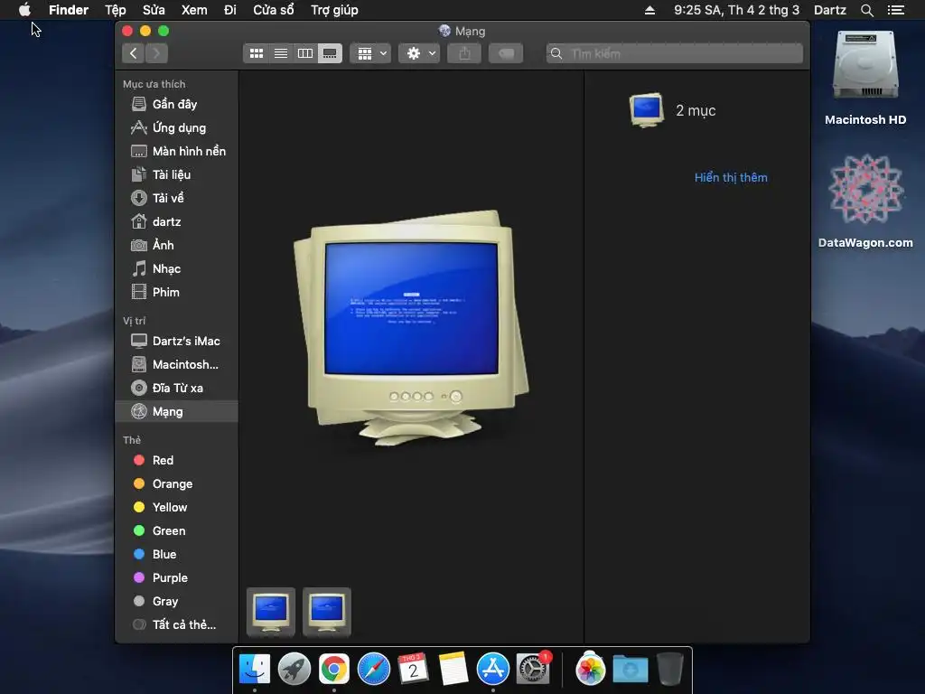Open Ứng dụng in the sidebar
Viewport: 925px width, 694px height.
[x=176, y=128]
